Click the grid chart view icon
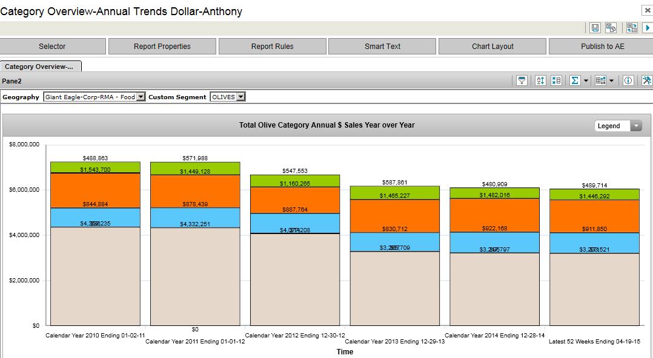This screenshot has width=653, height=358. pos(600,80)
